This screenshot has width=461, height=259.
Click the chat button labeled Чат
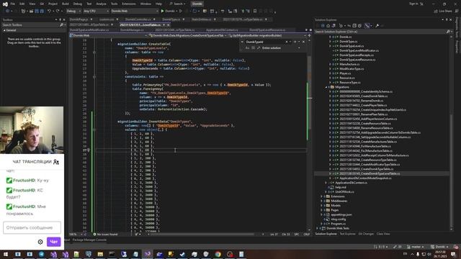point(53,242)
